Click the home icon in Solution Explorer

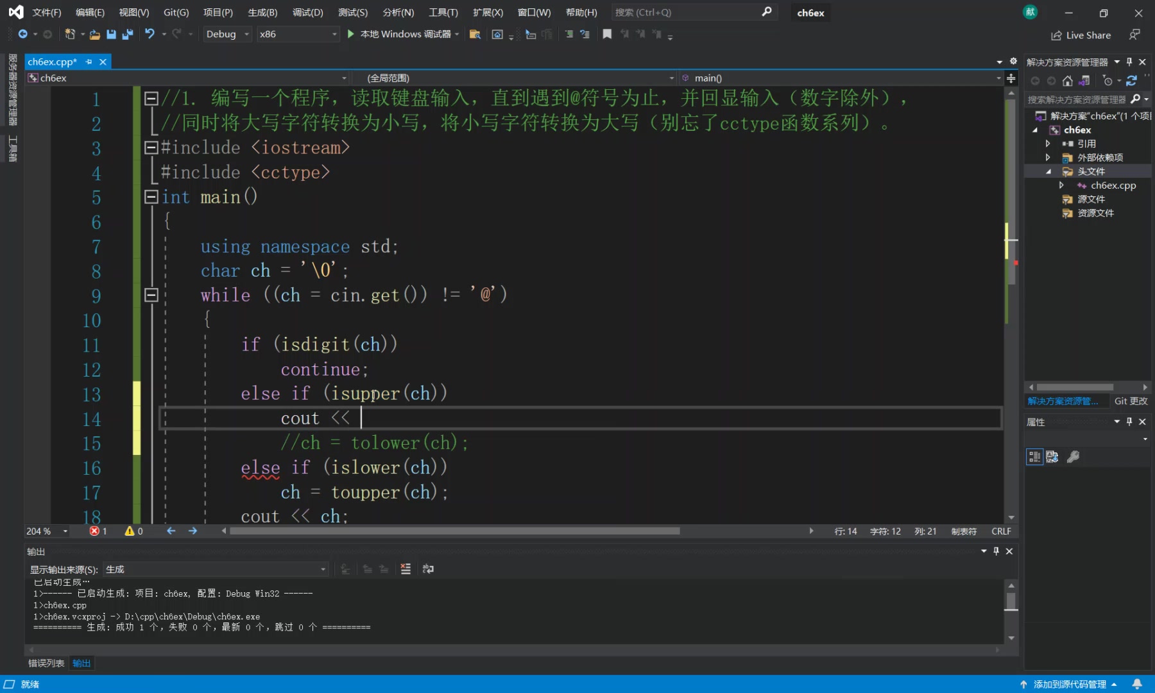click(x=1067, y=81)
